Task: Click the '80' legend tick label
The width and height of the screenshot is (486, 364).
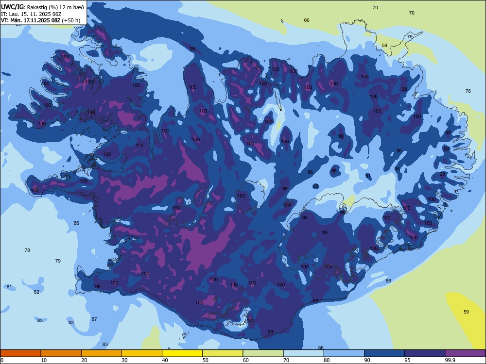Action: [x=327, y=360]
